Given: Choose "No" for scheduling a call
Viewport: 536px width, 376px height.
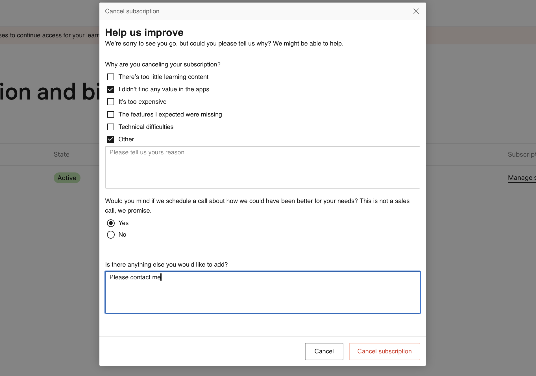Looking at the screenshot, I should click(x=111, y=235).
